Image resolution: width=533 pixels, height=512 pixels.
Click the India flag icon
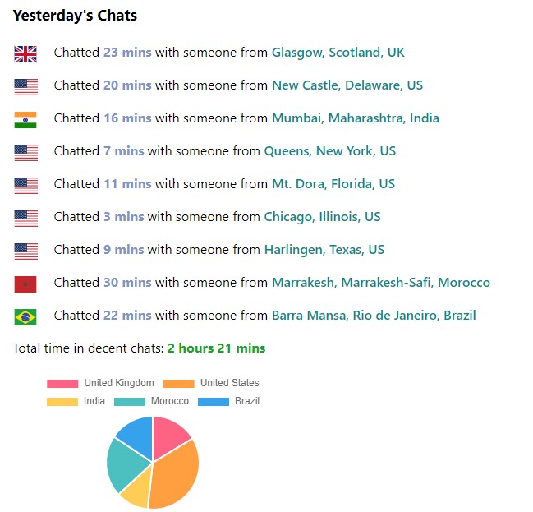click(25, 120)
